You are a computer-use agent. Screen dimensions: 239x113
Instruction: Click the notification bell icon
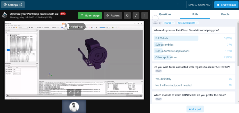127,15
